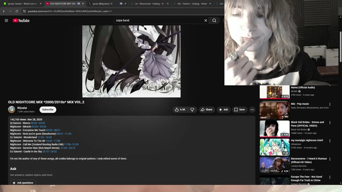Open options menu for Escape The Fate
This screenshot has height=192, width=342.
[330, 177]
